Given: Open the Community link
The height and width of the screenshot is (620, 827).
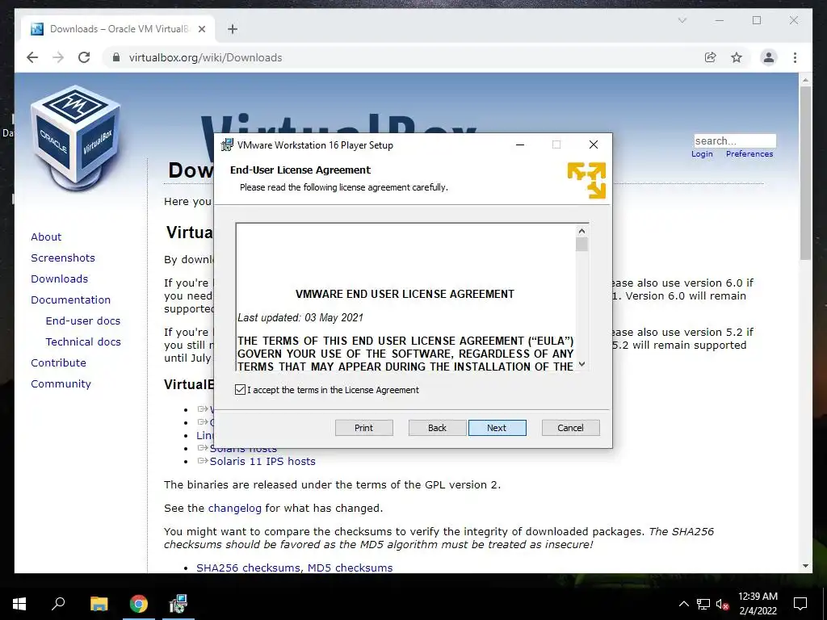Looking at the screenshot, I should (x=61, y=383).
